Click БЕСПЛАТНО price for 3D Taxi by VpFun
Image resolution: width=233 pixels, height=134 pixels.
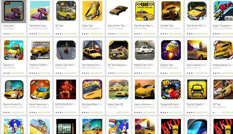[70, 34]
